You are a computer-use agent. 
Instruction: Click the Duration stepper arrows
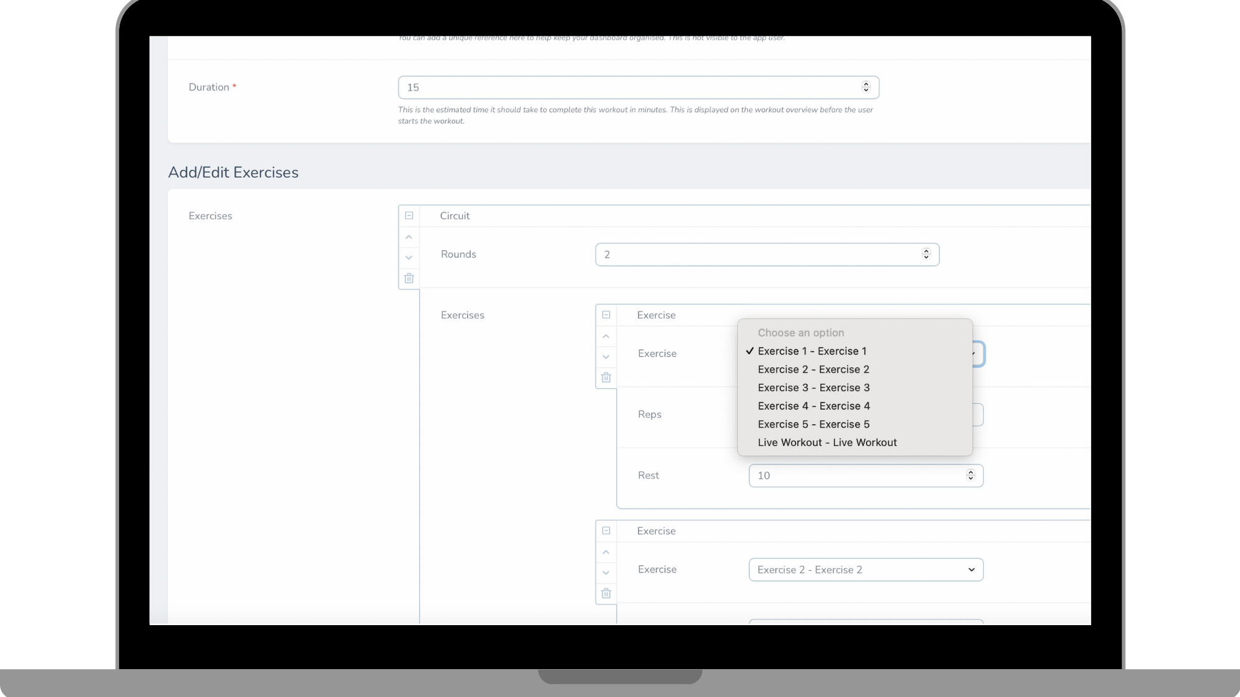tap(866, 87)
